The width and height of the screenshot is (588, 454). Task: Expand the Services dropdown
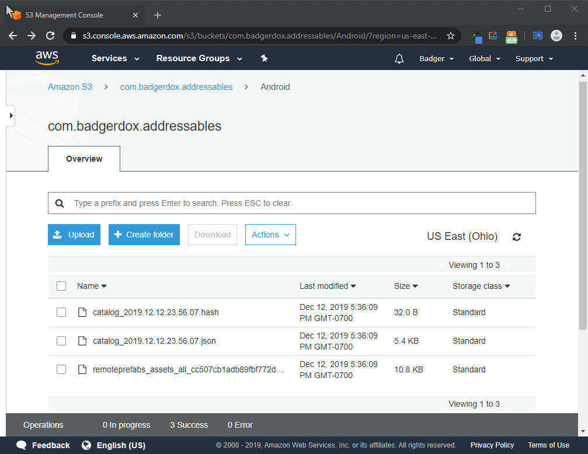116,58
